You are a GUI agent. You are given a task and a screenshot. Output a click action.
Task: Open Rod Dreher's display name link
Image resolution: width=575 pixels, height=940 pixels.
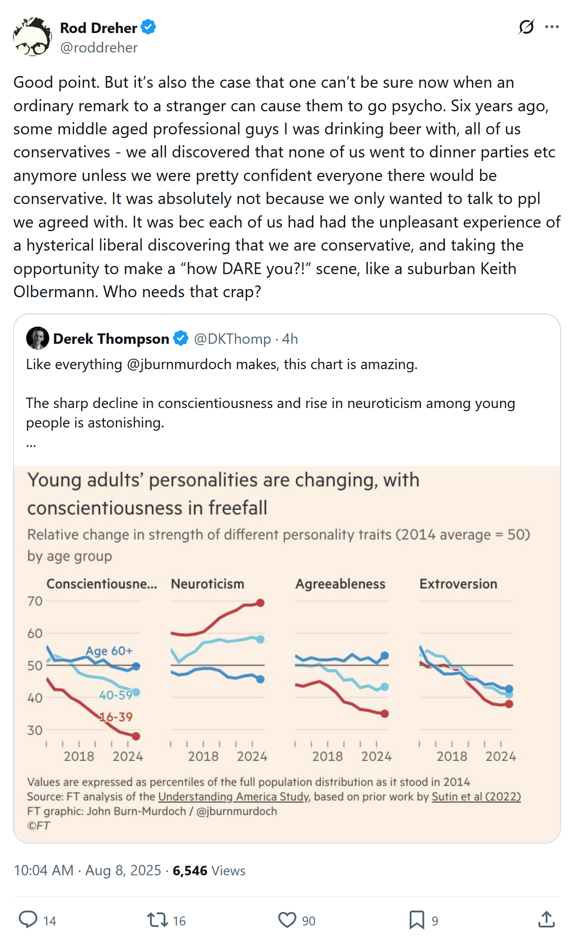(x=98, y=28)
